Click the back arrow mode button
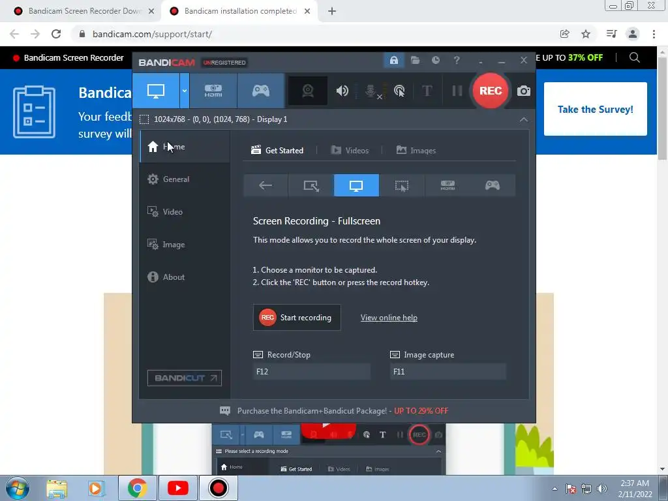Viewport: 668px width, 501px height. [266, 185]
